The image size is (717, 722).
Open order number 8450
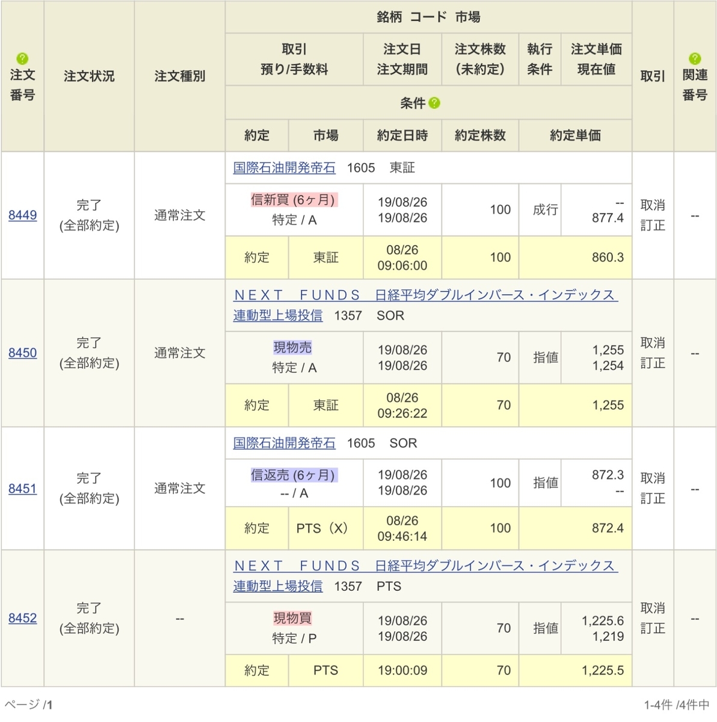click(22, 353)
